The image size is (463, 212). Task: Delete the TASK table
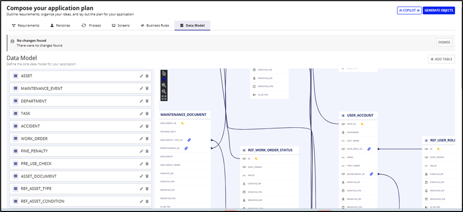[147, 113]
